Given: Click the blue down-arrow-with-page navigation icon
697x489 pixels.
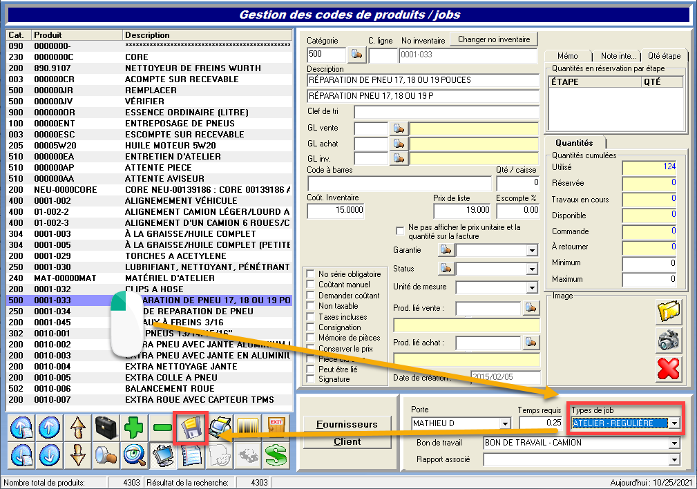Looking at the screenshot, I should click(21, 456).
